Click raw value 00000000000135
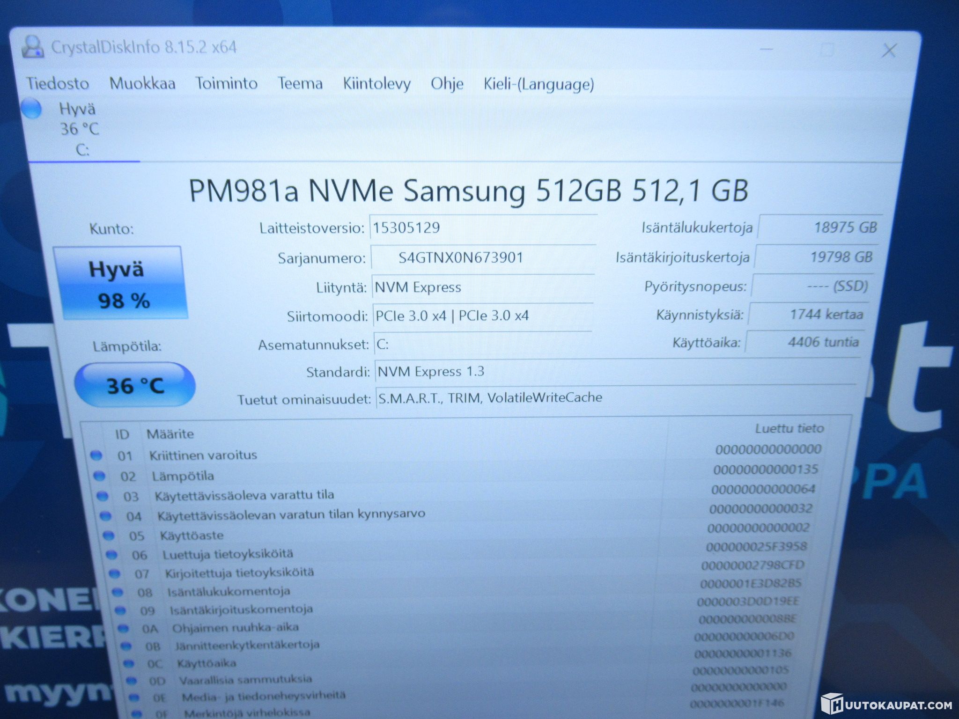The height and width of the screenshot is (719, 959). click(766, 469)
